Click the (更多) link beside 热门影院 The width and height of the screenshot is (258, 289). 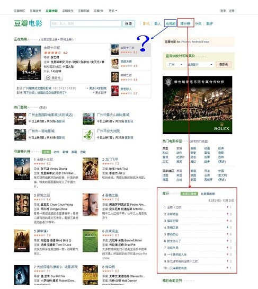pos(43,108)
